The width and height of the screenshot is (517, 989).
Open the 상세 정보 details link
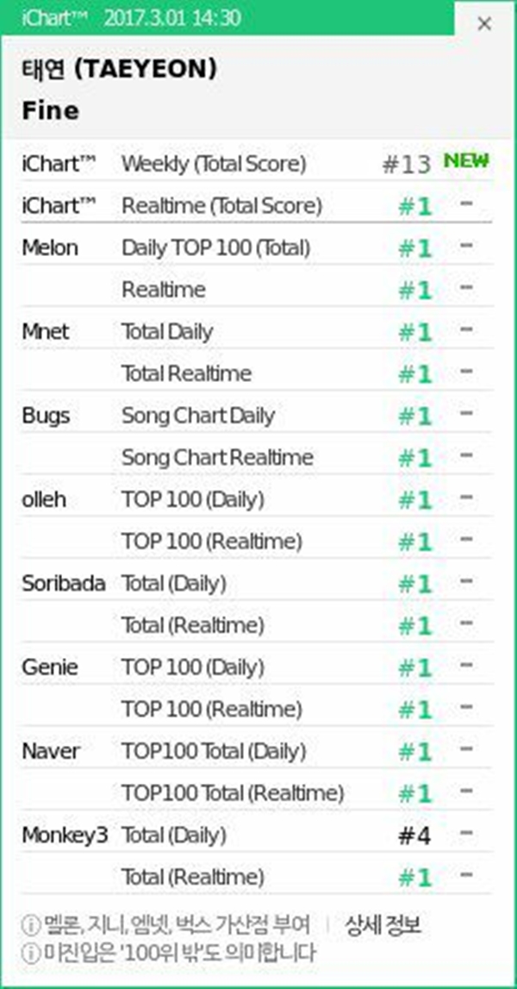383,927
